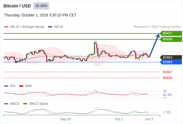This screenshot has width=183, height=124.
Task: Click the MACD legend label
Action: (x=15, y=104)
